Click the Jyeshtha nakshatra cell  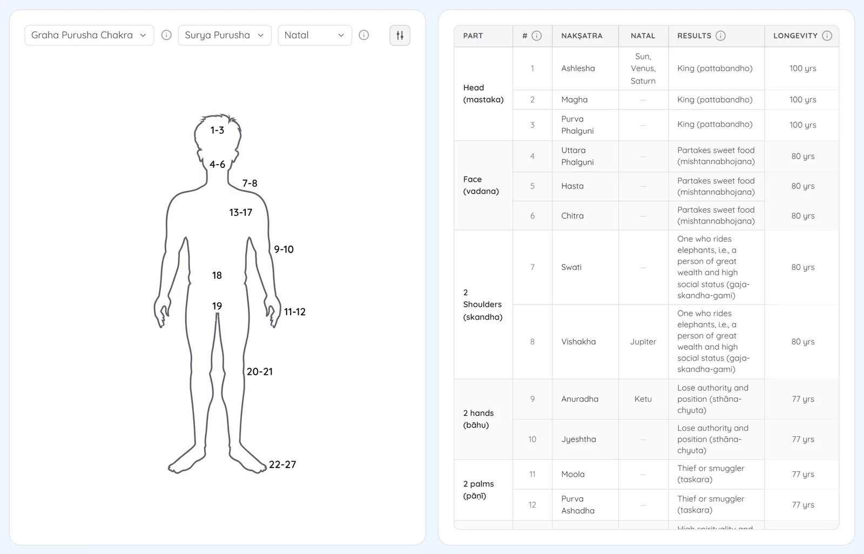(585, 439)
